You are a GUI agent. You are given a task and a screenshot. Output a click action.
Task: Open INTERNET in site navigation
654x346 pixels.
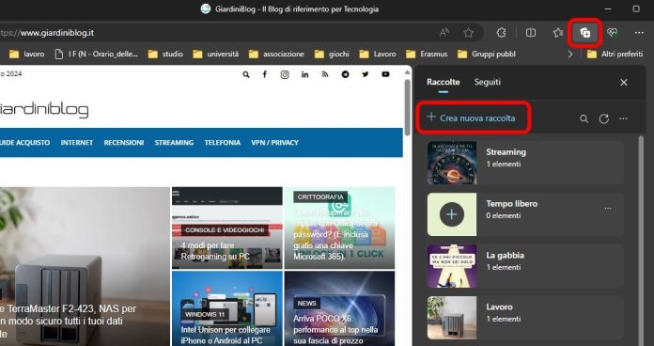76,142
